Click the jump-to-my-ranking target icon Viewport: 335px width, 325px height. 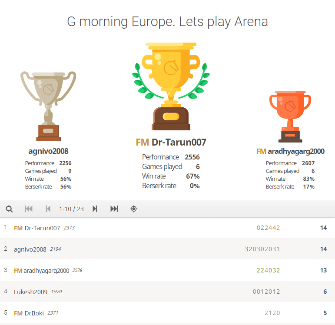point(134,209)
